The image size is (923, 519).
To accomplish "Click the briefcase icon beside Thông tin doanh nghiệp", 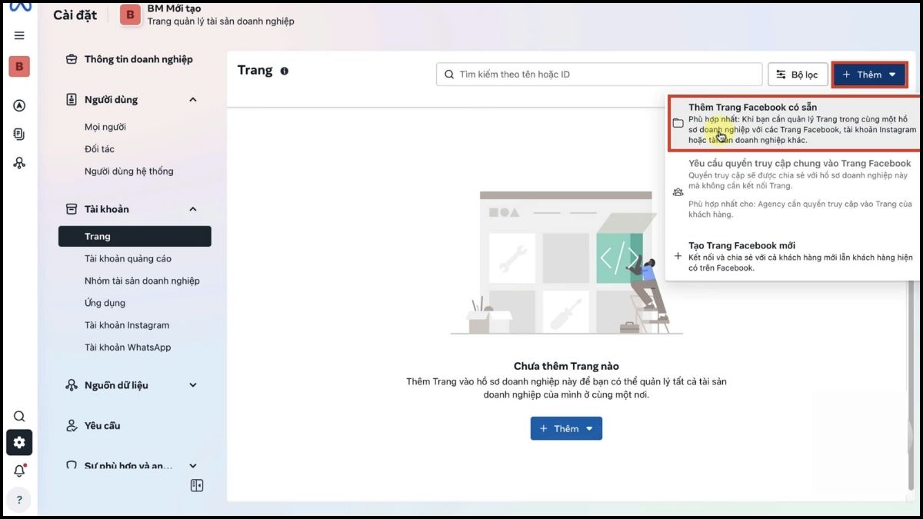I will pyautogui.click(x=72, y=59).
